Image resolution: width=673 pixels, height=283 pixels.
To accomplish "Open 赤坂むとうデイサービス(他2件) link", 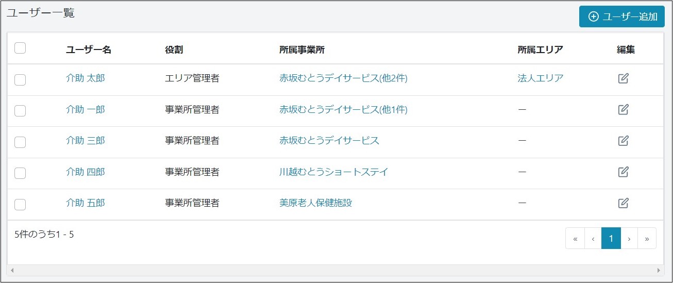I will [343, 78].
